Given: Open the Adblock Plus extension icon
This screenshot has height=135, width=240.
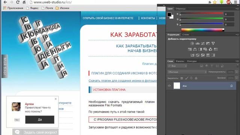Looking at the screenshot, I should pos(228,2).
